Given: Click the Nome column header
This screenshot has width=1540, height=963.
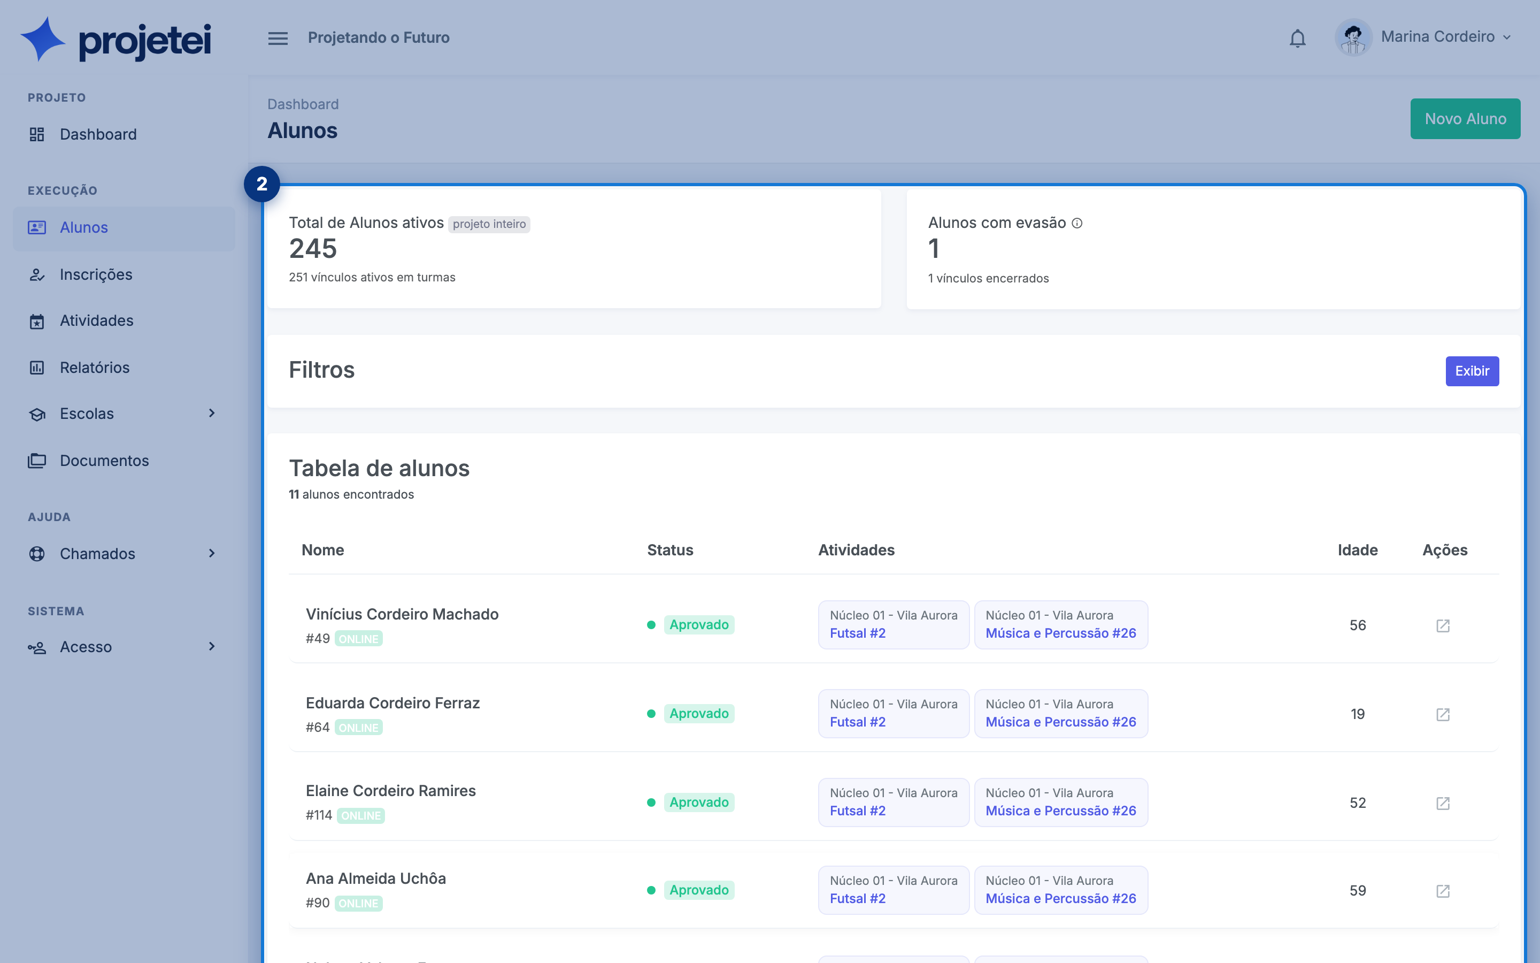Looking at the screenshot, I should (x=322, y=551).
